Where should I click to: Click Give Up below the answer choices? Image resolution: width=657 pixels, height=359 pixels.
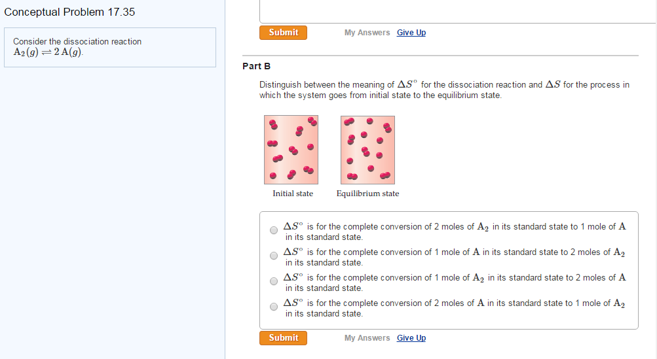click(411, 338)
